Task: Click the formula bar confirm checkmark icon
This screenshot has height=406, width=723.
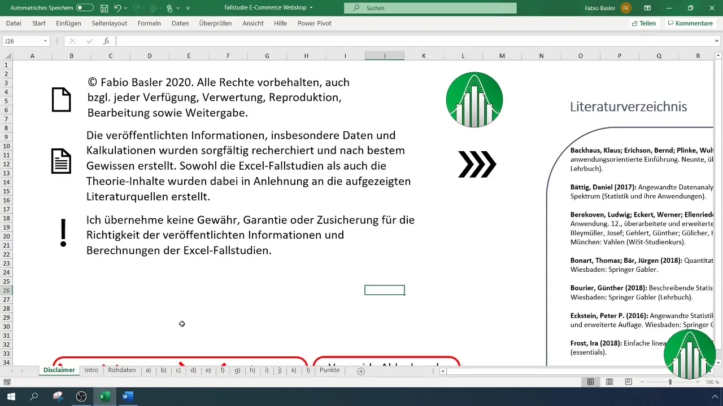Action: point(89,41)
